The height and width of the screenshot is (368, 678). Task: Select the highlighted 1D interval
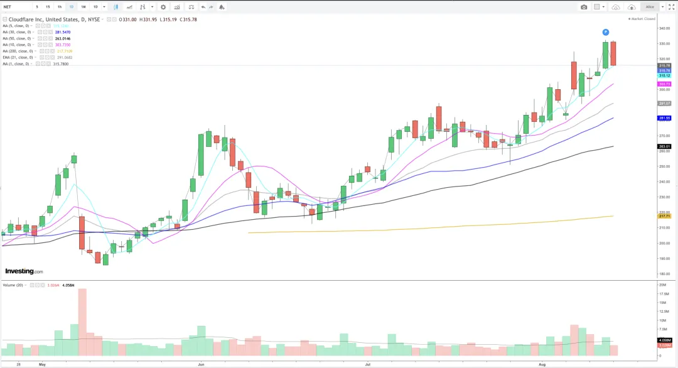72,7
